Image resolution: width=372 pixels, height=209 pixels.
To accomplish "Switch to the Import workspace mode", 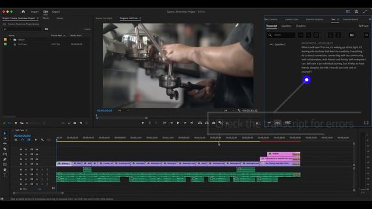I will pyautogui.click(x=35, y=12).
